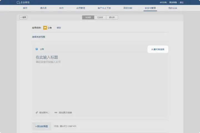
Task: Open the API文档 link in header
Action: pos(164,2)
